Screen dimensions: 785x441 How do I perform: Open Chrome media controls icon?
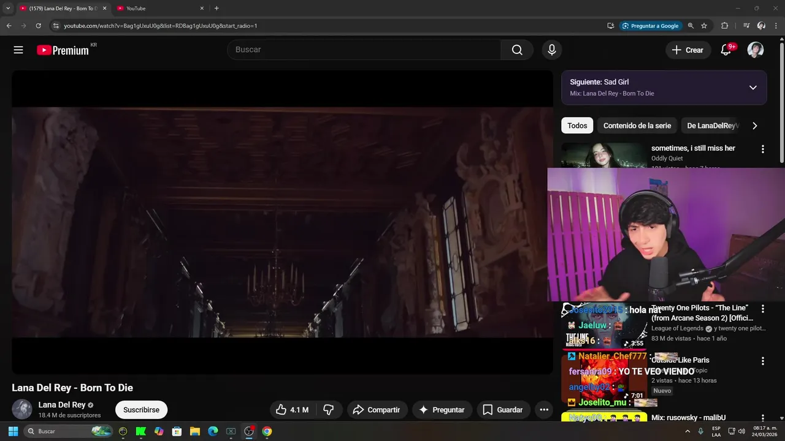(746, 26)
